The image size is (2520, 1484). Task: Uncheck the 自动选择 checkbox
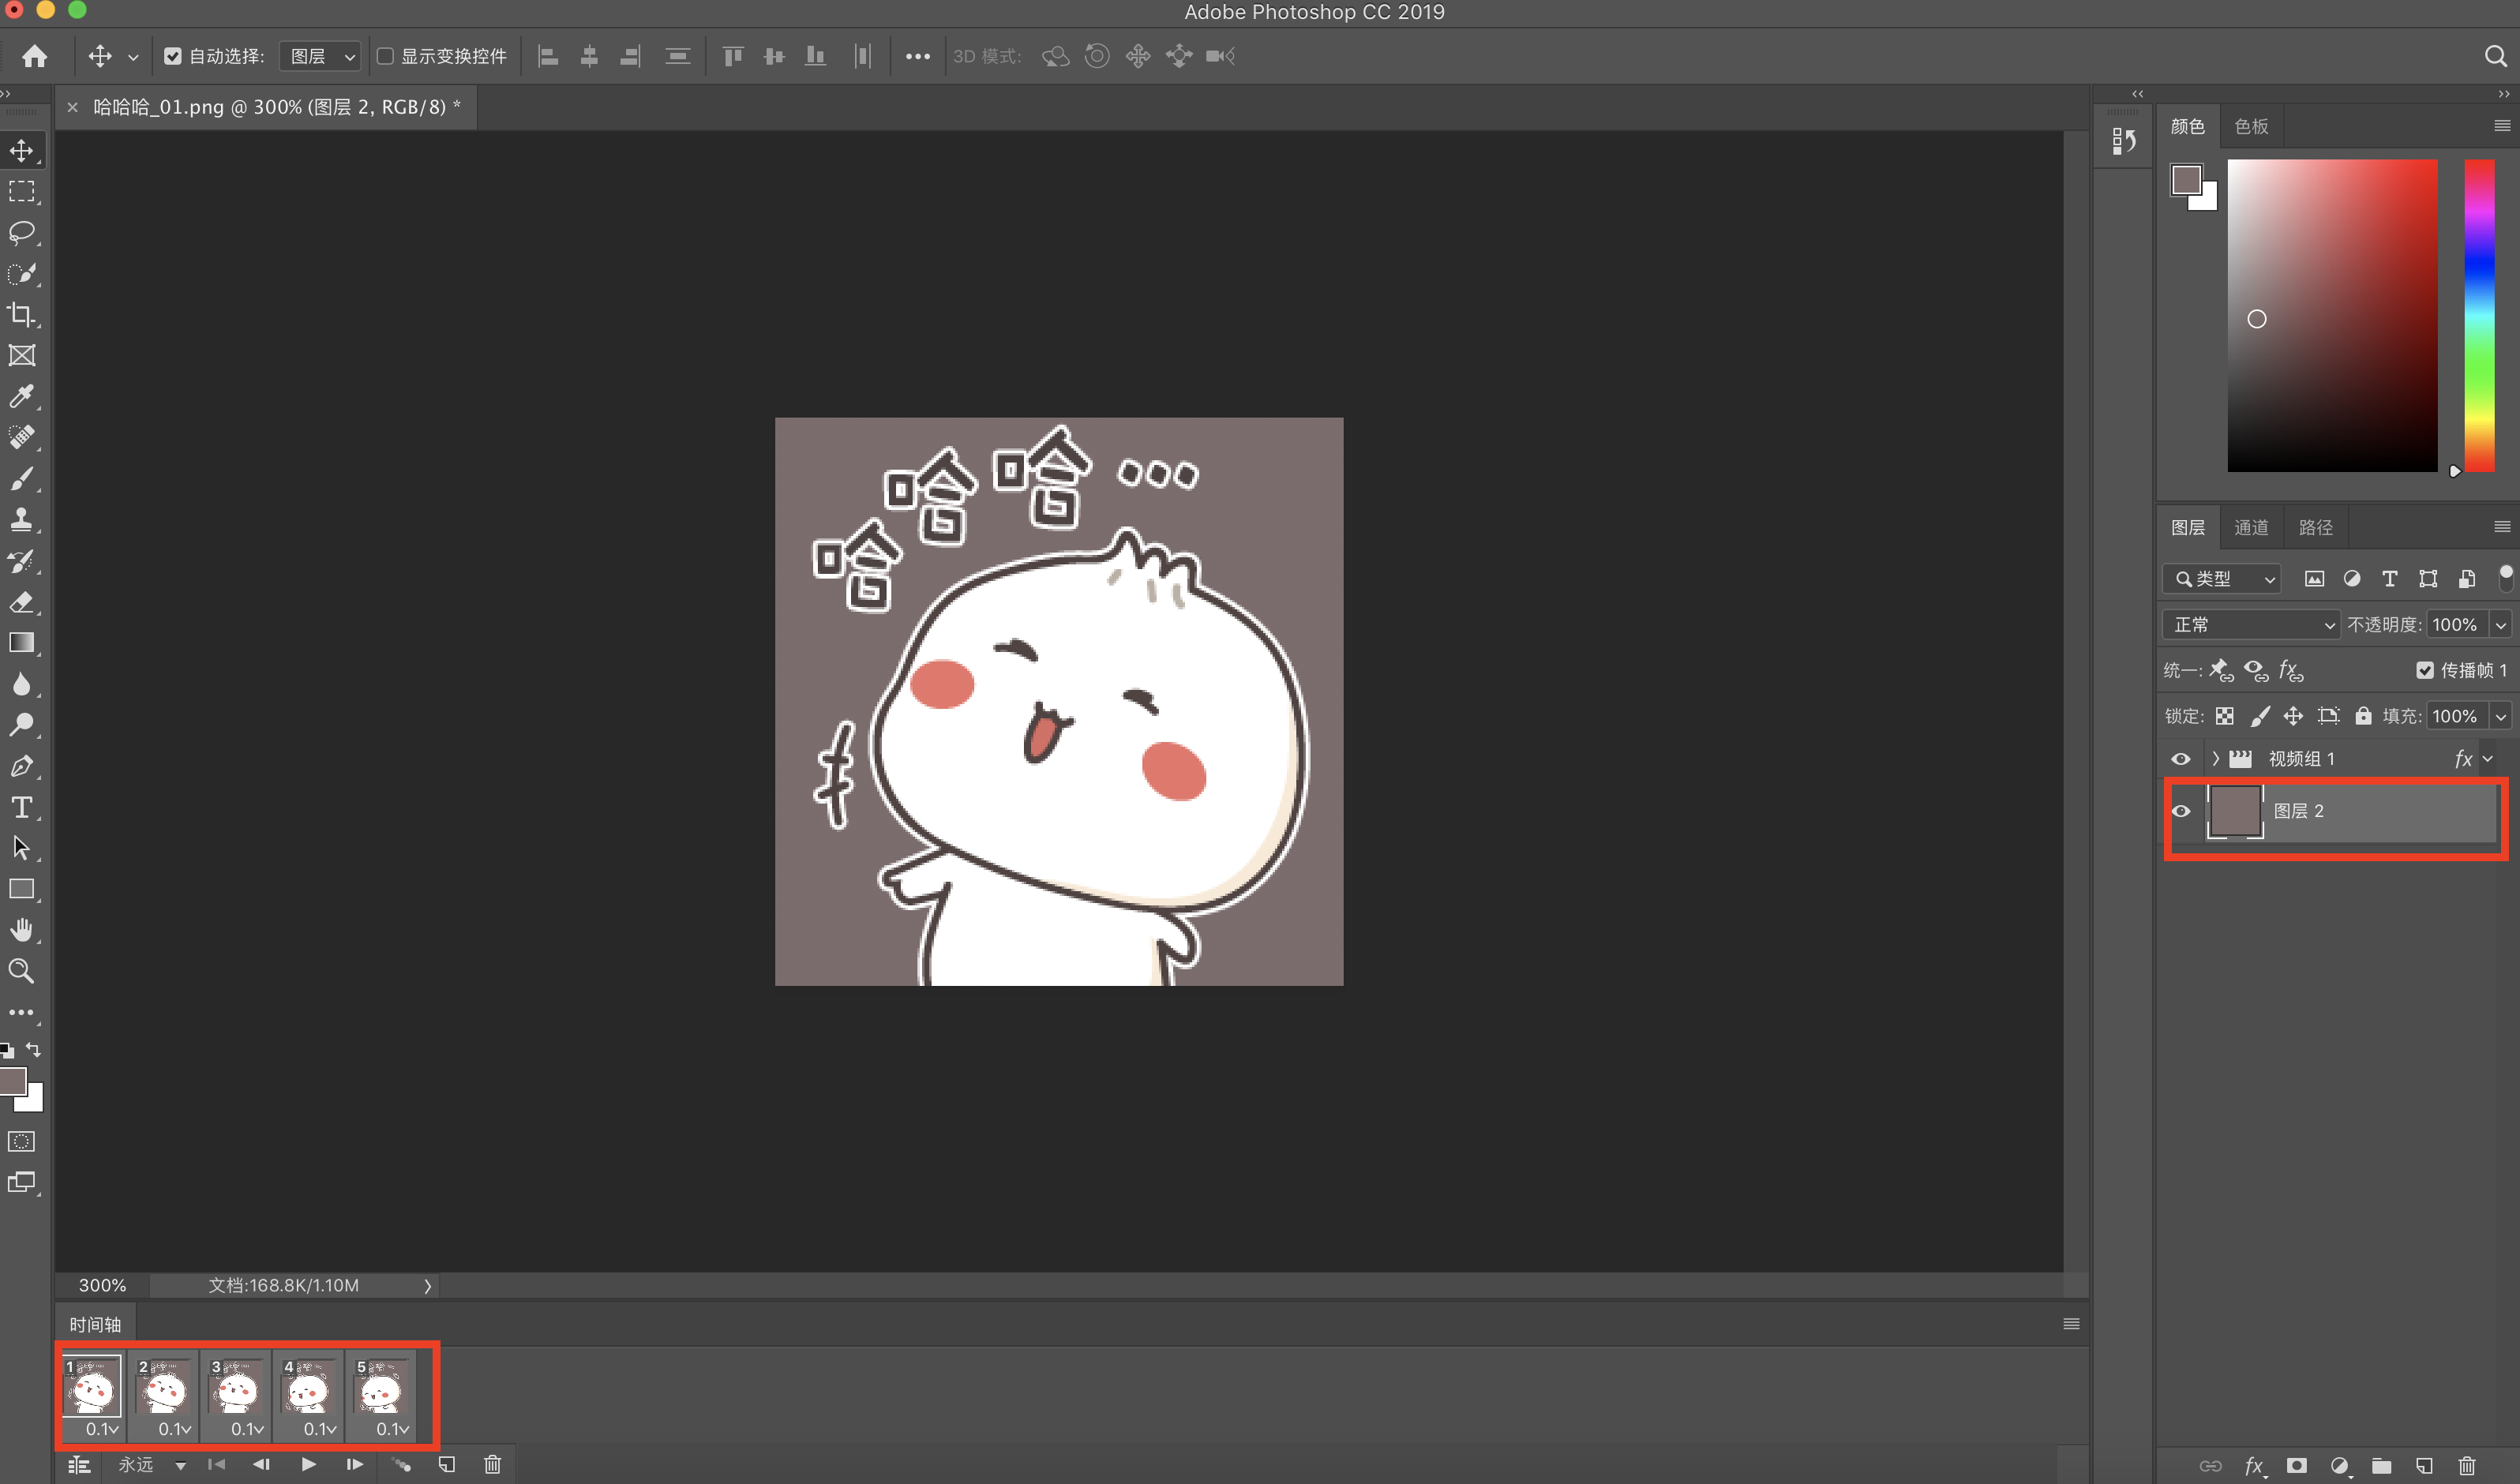click(x=173, y=56)
